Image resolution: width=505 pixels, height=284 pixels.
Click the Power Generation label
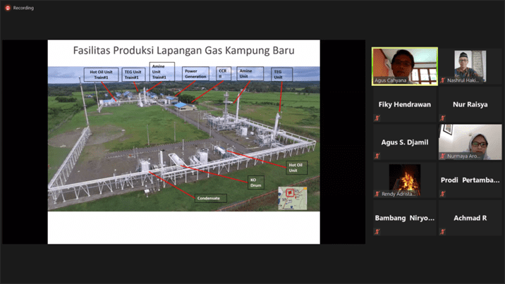coord(195,74)
